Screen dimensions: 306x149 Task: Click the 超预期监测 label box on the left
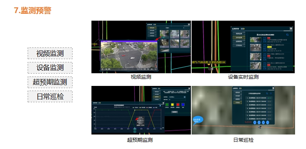pos(50,82)
